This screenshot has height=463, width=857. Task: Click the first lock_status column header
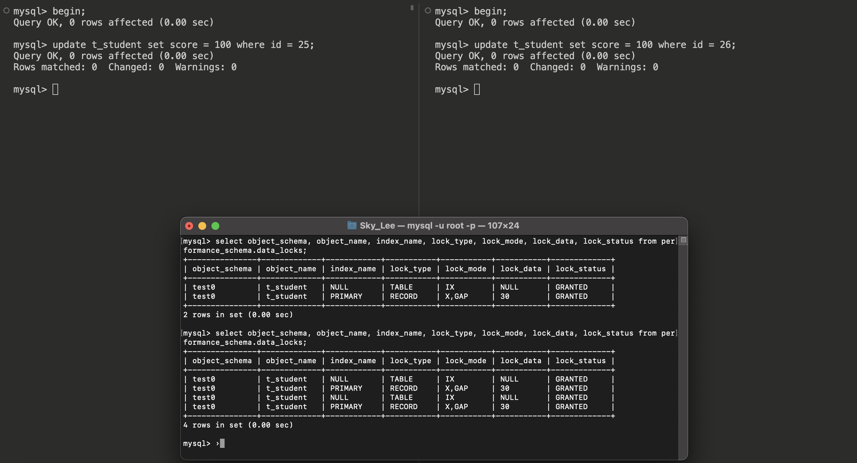coord(580,269)
